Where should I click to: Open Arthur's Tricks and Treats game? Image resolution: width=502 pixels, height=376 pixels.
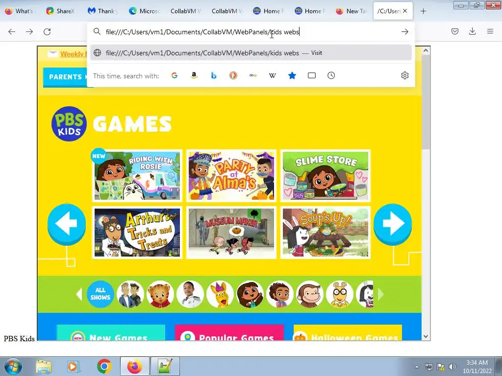pos(137,233)
